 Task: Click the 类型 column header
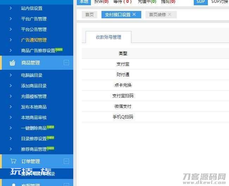123,53
